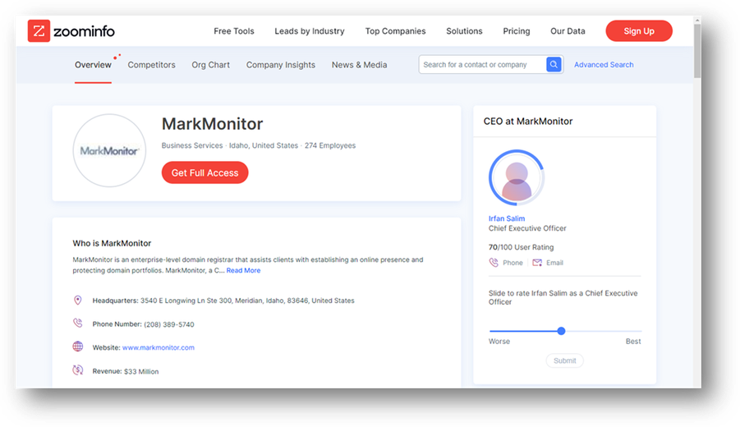Click the scrollbar up arrow
Image resolution: width=740 pixels, height=427 pixels.
pyautogui.click(x=697, y=21)
